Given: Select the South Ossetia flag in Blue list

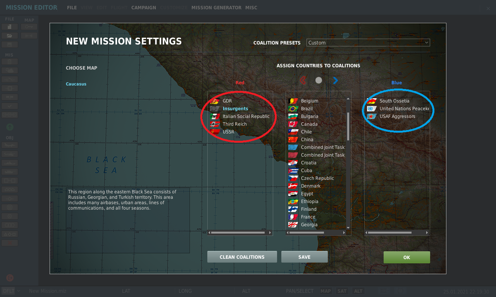Looking at the screenshot, I should click(x=372, y=101).
